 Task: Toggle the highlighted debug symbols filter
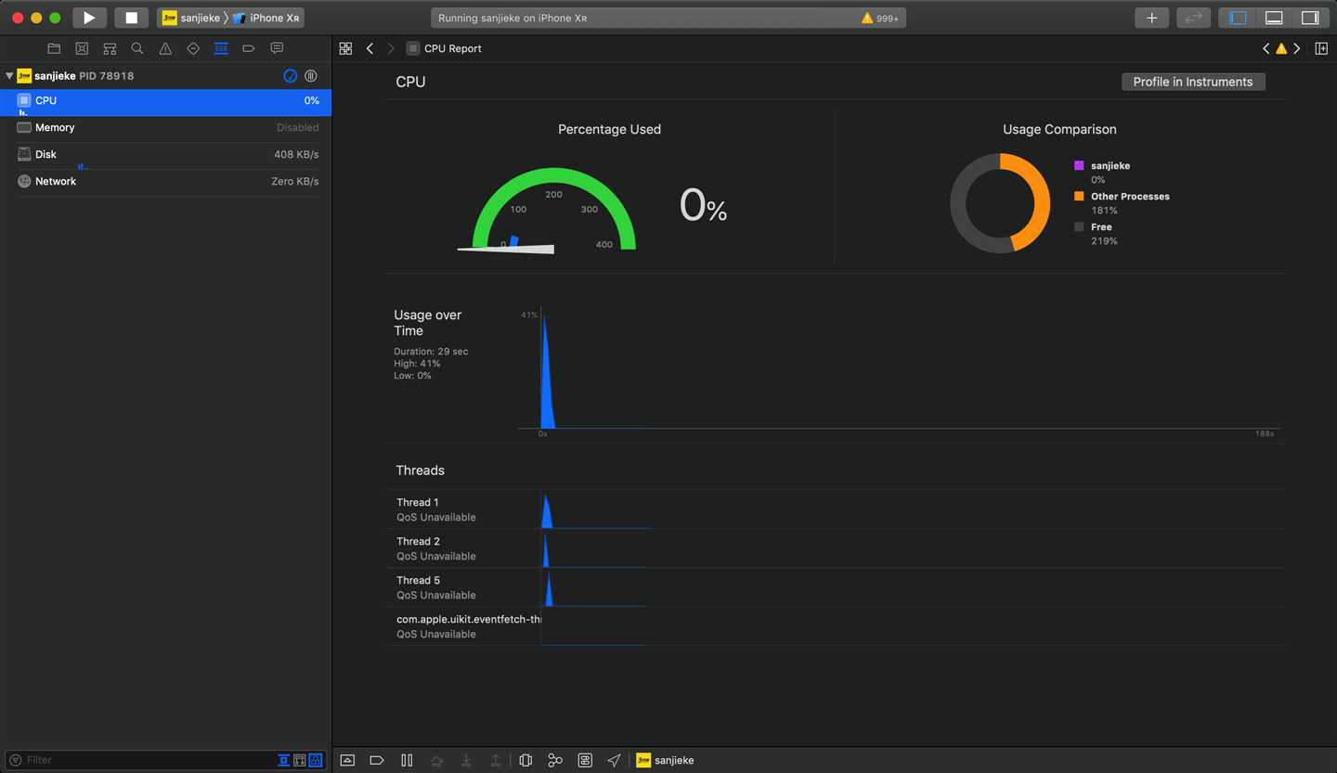click(x=316, y=760)
